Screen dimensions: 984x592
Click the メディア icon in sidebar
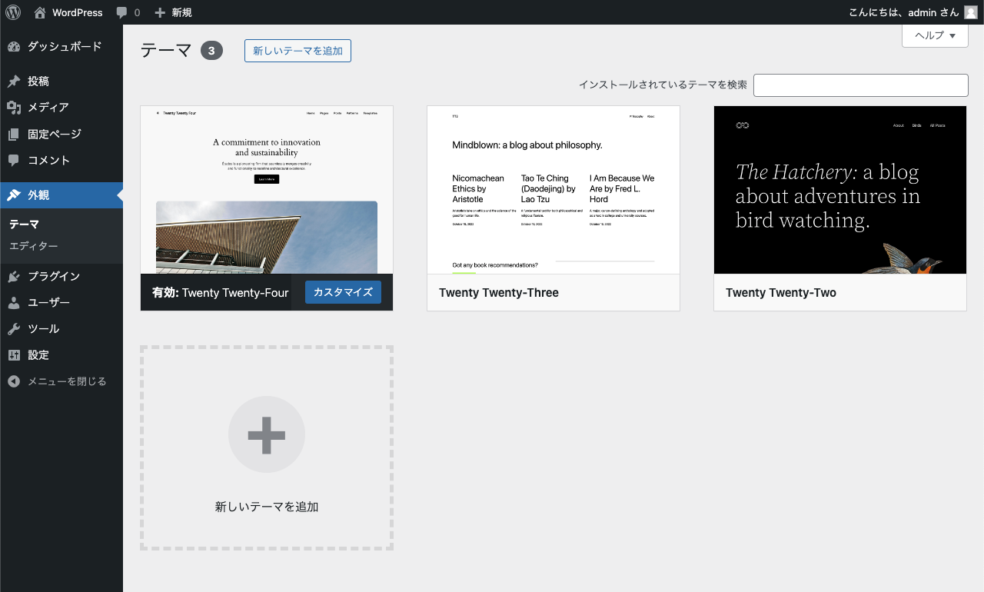14,108
